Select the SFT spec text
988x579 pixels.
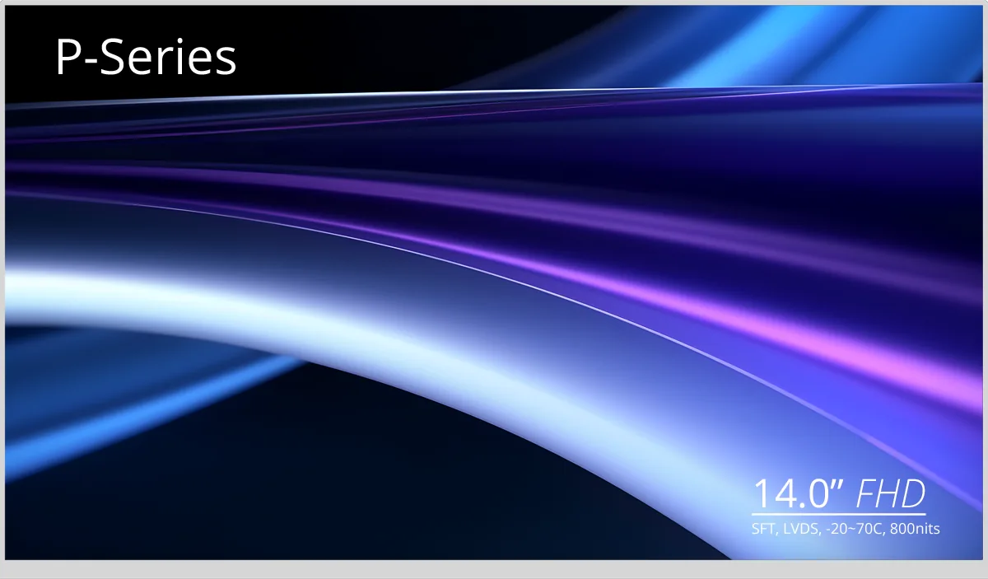pos(762,529)
